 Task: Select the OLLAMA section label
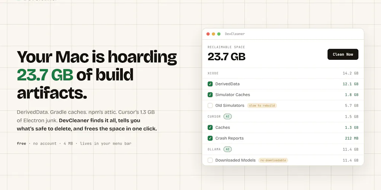pos(214,149)
